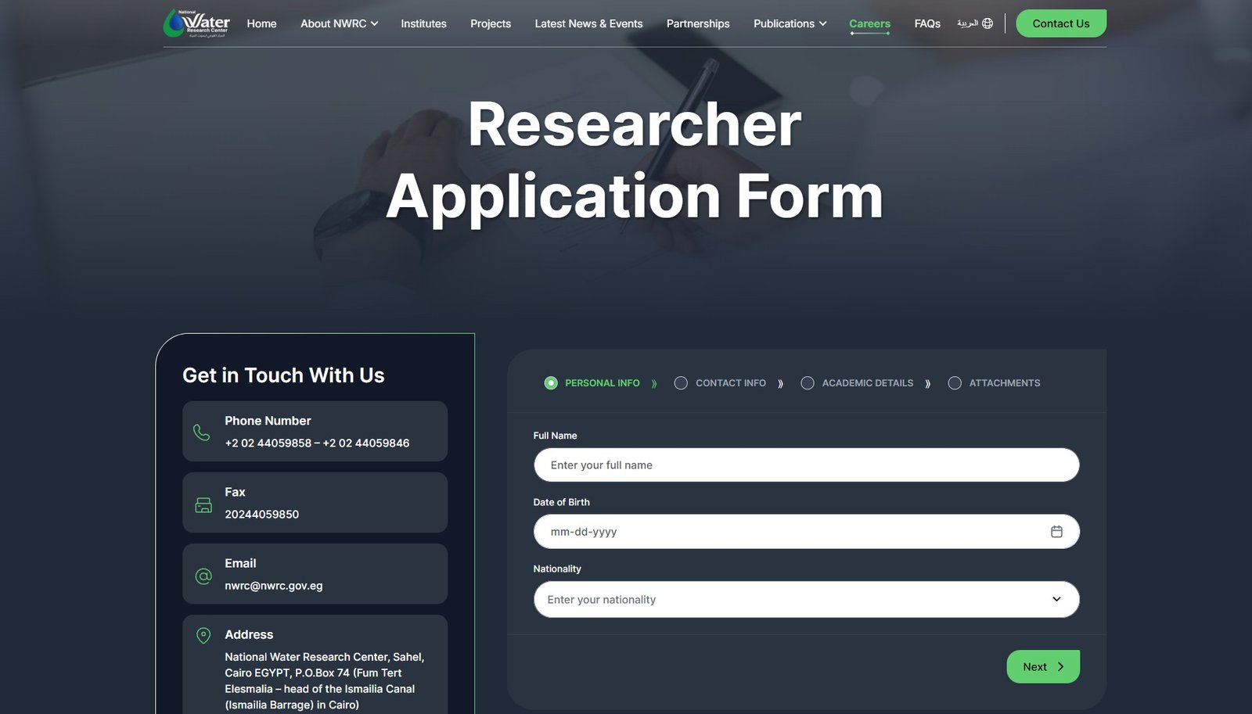
Task: Open the Careers menu item
Action: [x=869, y=23]
